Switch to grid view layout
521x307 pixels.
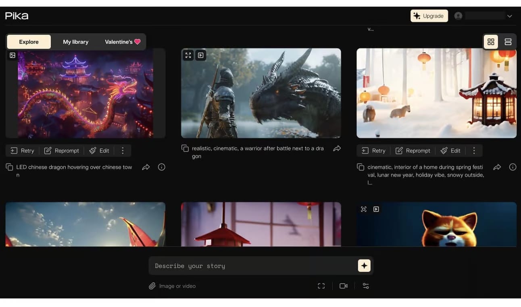[491, 41]
